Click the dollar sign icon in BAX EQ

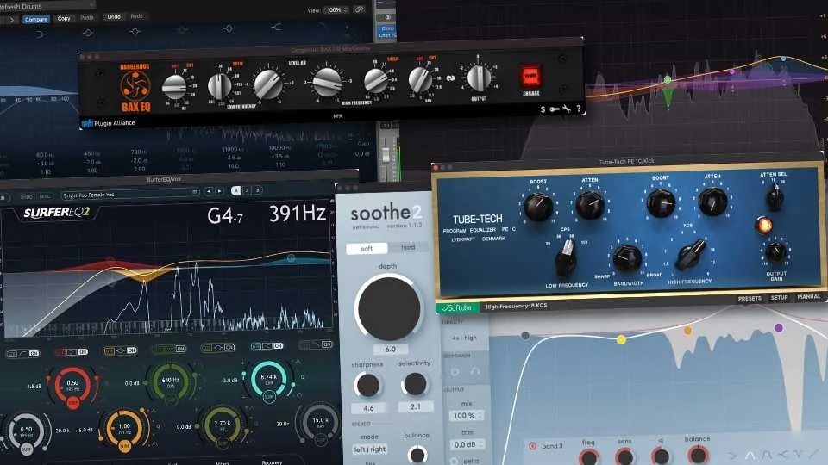[543, 109]
